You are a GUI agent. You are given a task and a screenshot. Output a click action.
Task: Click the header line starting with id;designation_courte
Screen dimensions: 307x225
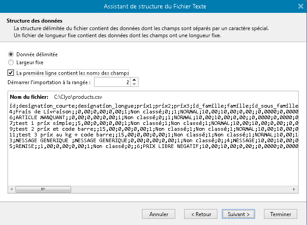pos(151,106)
